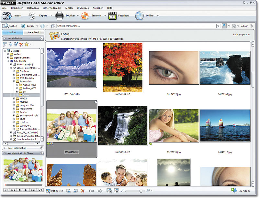Click the first directory list icon under Verzeichnisse
Image resolution: width=259 pixels, height=198 pixels.
click(x=5, y=44)
